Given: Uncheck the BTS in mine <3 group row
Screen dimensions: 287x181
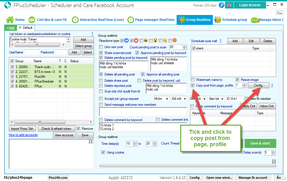Looking at the screenshot, I should (12, 72).
